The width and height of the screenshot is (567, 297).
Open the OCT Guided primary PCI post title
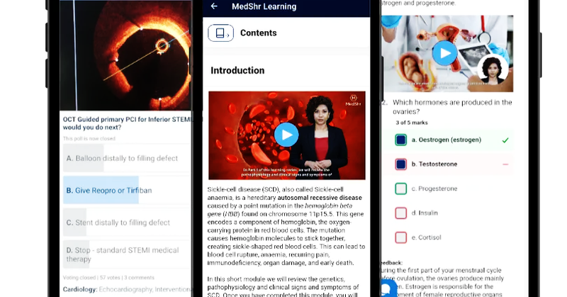127,123
